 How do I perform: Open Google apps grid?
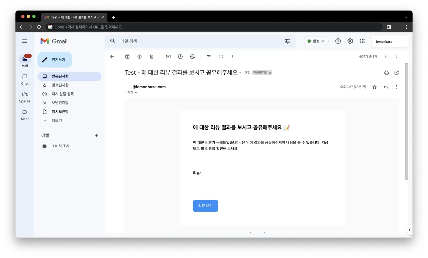coord(362,41)
